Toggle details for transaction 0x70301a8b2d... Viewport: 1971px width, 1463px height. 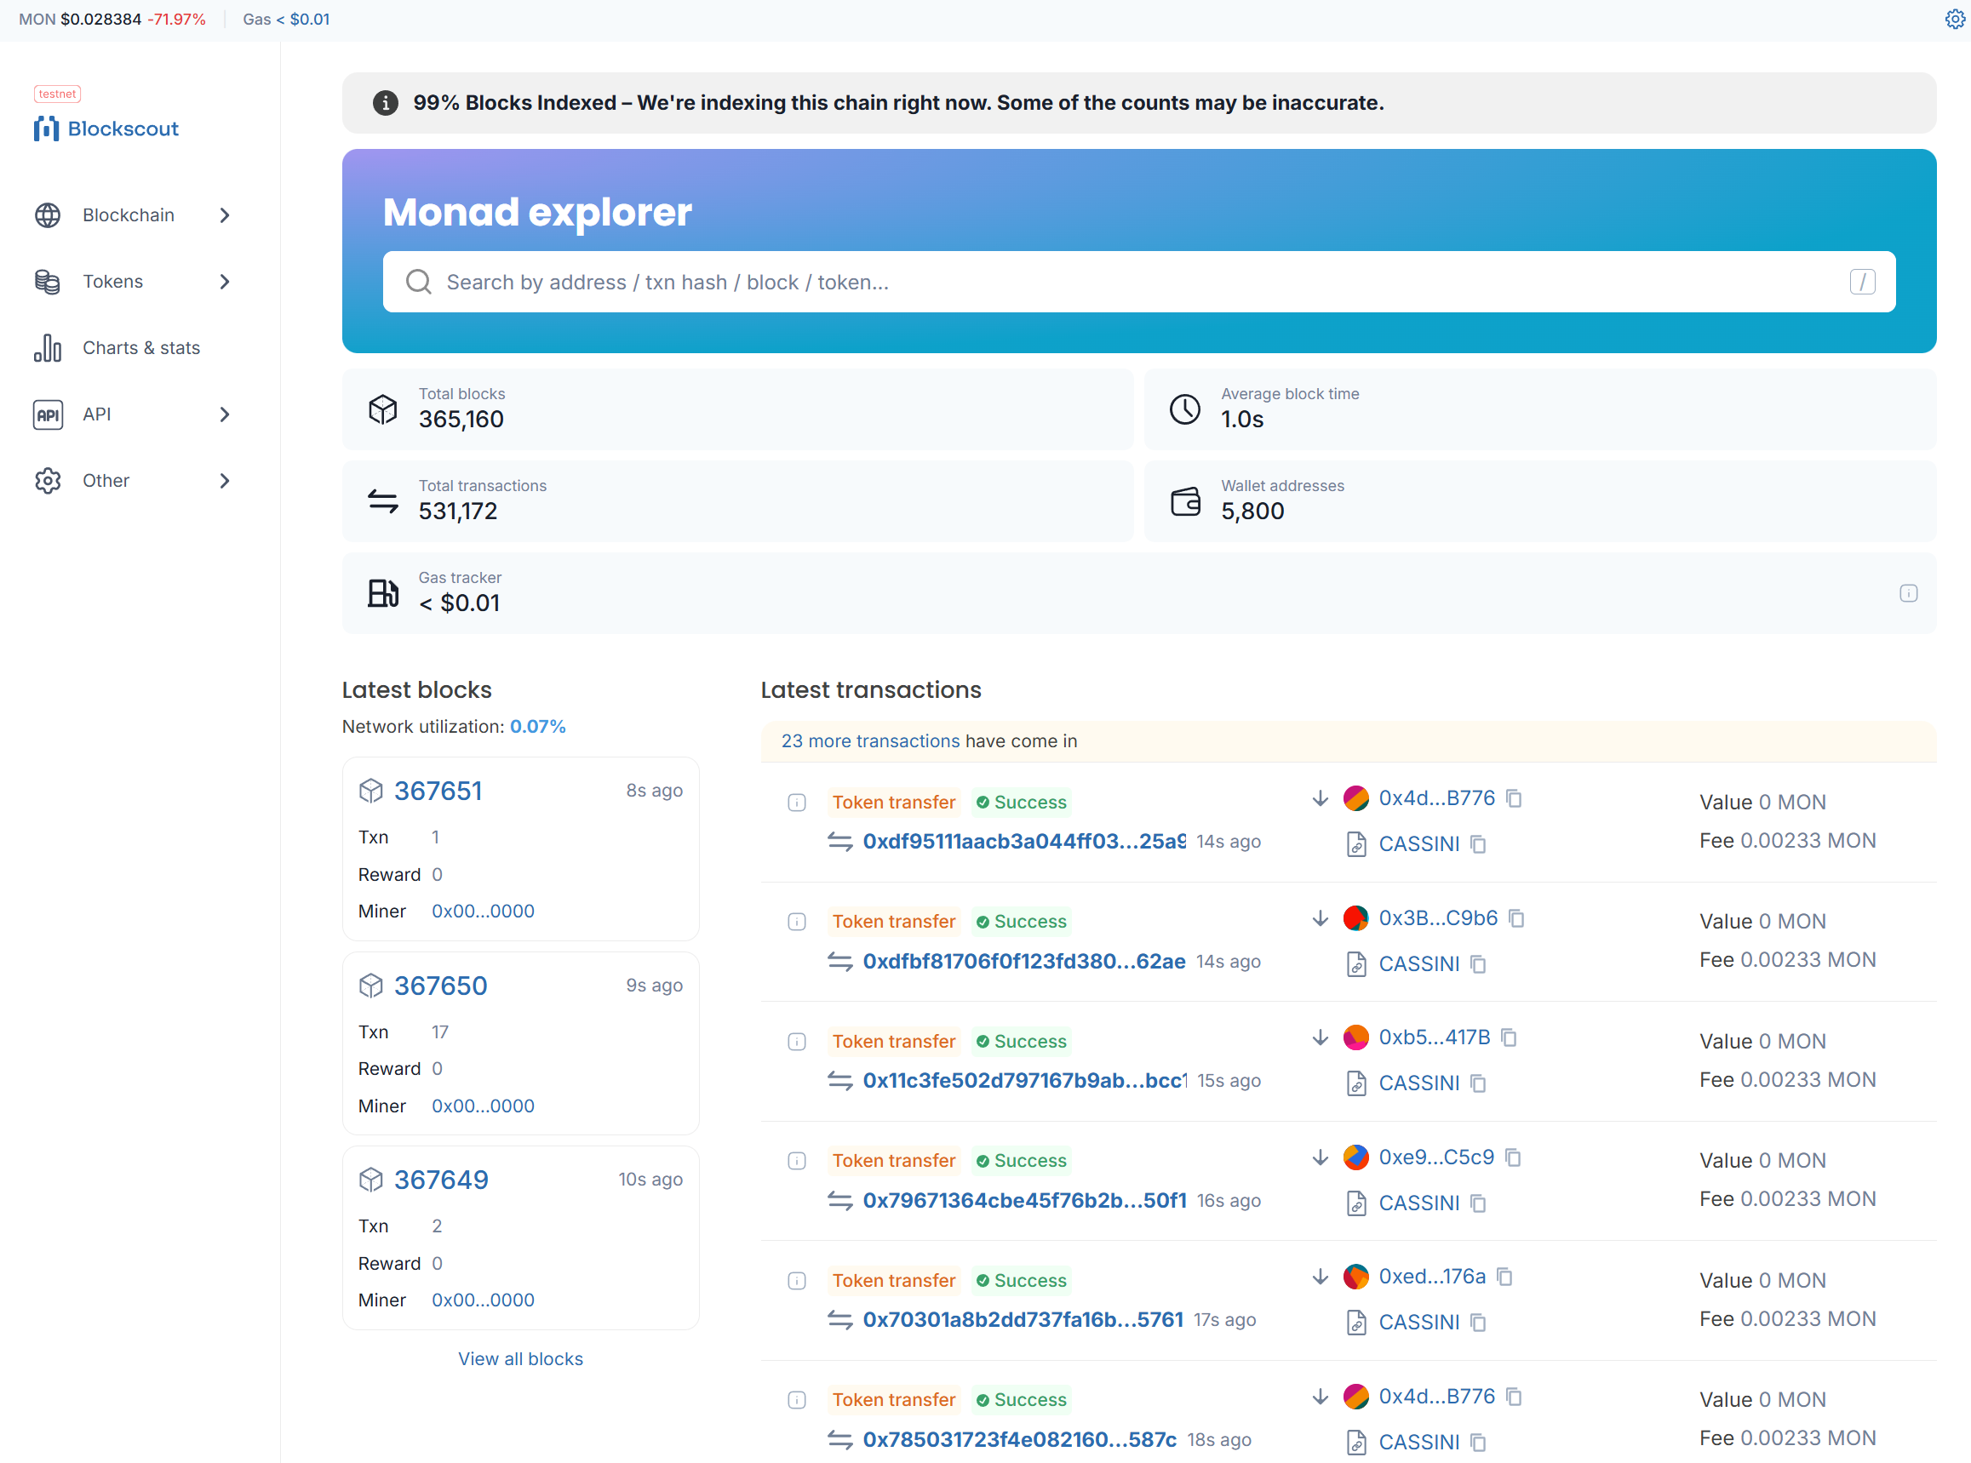click(796, 1281)
